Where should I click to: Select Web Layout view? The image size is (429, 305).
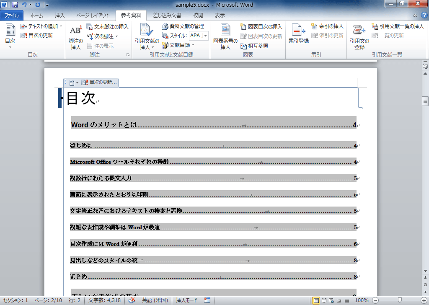tap(331, 301)
